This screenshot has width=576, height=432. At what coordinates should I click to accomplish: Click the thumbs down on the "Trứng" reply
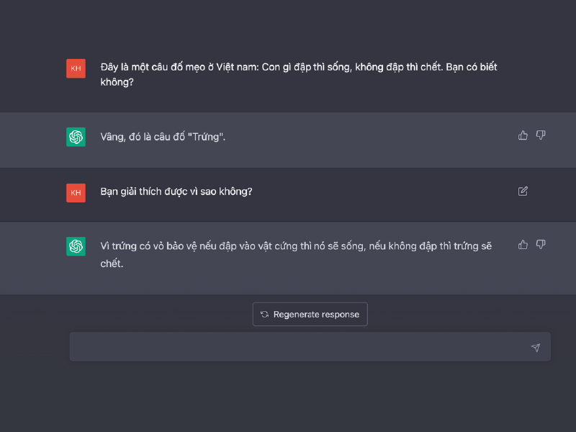541,135
